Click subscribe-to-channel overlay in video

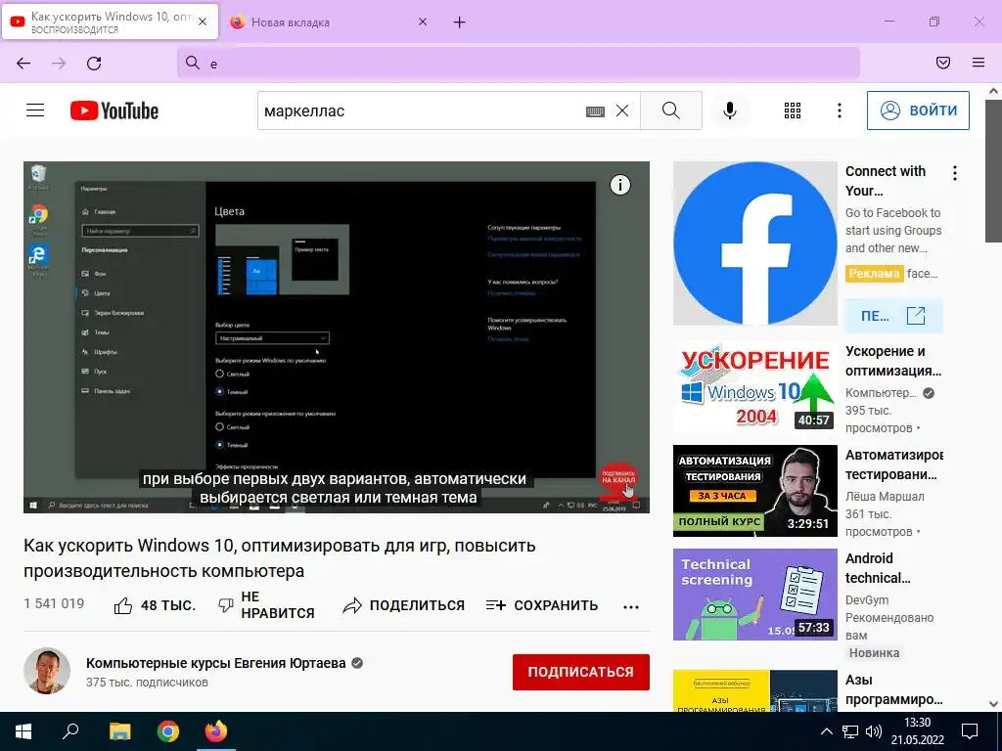click(618, 479)
